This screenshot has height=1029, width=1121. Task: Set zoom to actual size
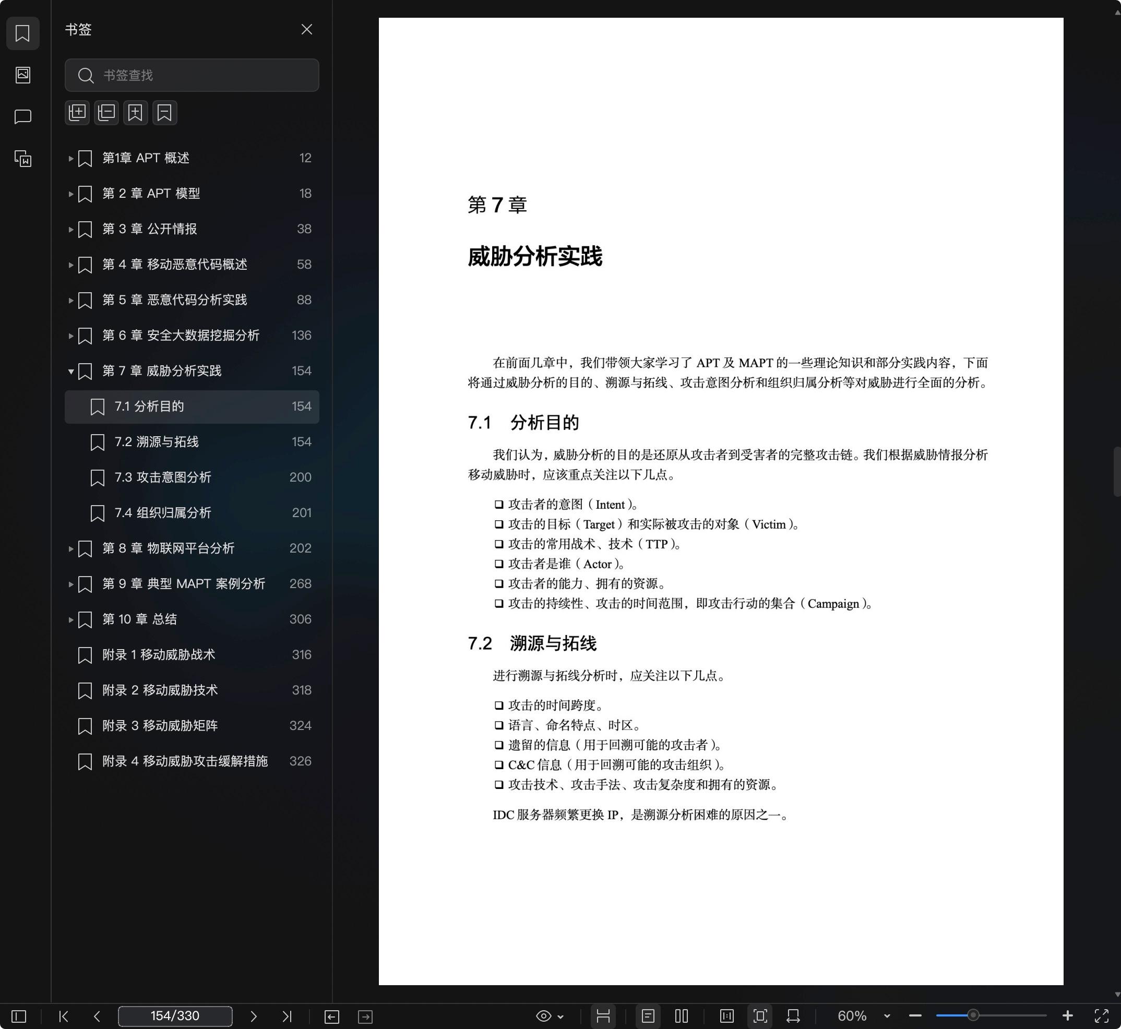[x=726, y=1016]
